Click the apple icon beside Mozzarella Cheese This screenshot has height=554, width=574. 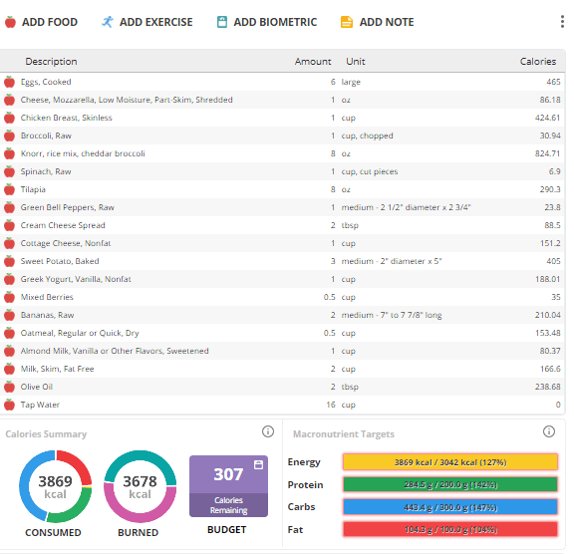(10, 100)
